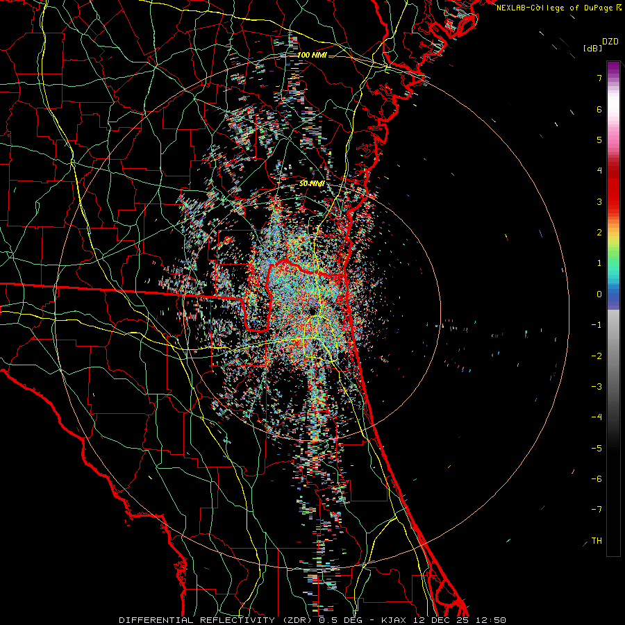Click the 5 value on the scale
This screenshot has height=625, width=625.
point(599,140)
